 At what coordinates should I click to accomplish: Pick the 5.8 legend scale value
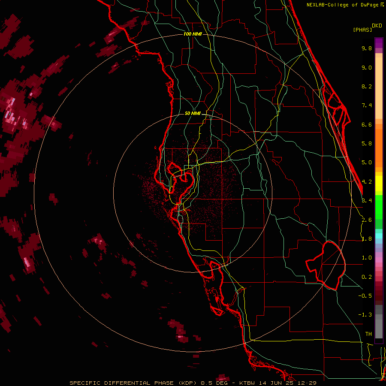(x=367, y=144)
